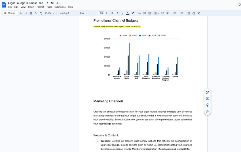This screenshot has height=152, width=241.
Task: Open the highlight color picker
Action: pos(133,13)
